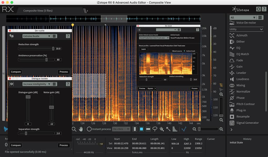The width and height of the screenshot is (268, 157).
Task: Zoom out on the vertical frequency scale
Action: click(221, 120)
